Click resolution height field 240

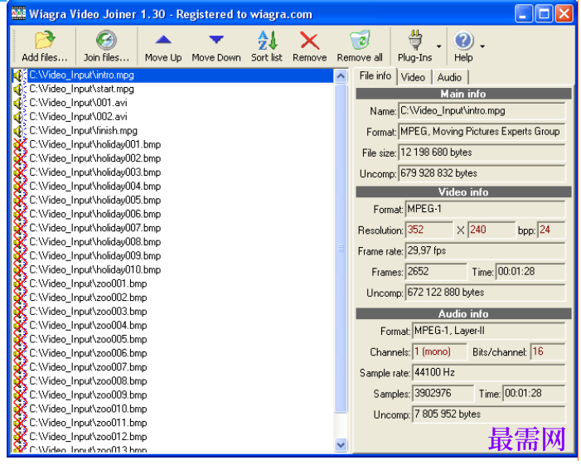491,230
